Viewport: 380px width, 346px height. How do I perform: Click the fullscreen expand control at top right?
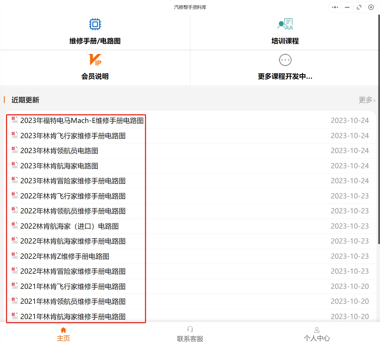click(x=359, y=7)
